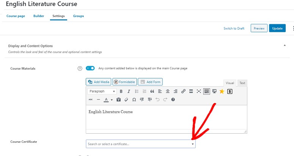
Task: Apply strikethrough formatting
Action: coord(91,100)
